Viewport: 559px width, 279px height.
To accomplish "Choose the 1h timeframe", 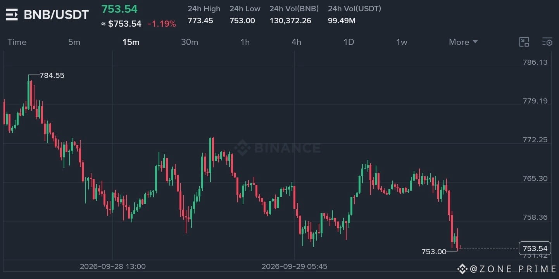I will [x=245, y=42].
